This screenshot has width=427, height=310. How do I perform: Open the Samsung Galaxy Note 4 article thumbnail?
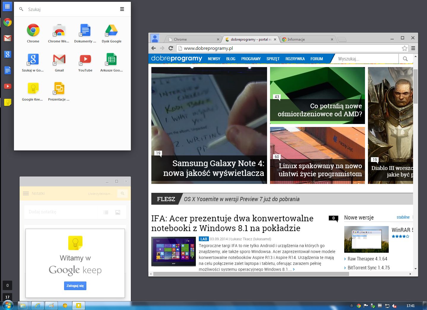tap(209, 125)
